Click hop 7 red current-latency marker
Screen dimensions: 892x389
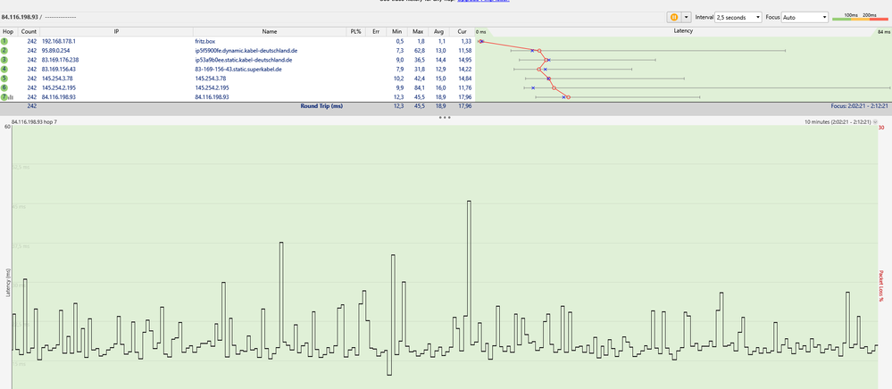pos(568,97)
